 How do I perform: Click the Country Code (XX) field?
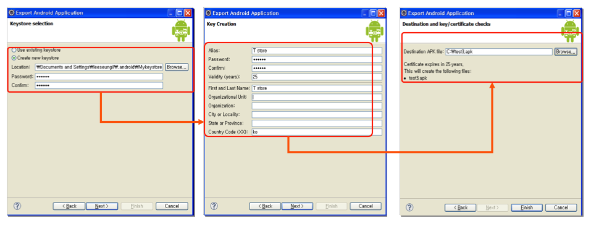pos(317,132)
